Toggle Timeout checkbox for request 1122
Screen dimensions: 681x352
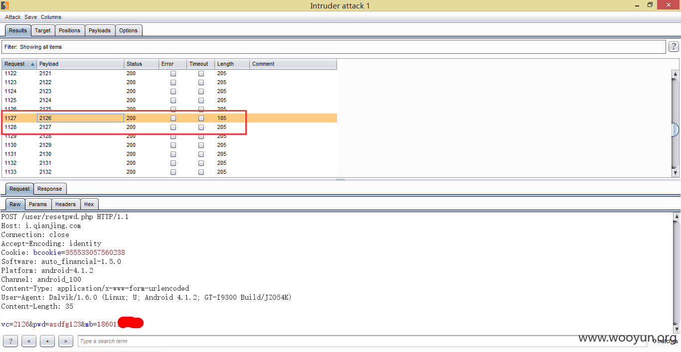201,73
